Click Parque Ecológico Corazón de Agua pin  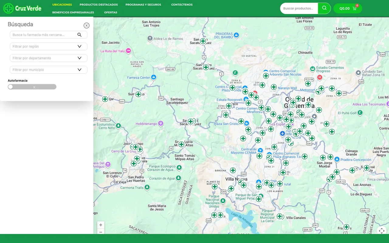[x=179, y=167]
